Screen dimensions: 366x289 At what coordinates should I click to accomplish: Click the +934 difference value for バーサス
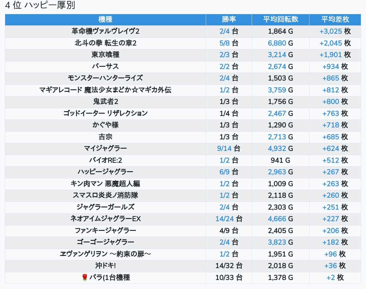[x=331, y=66]
